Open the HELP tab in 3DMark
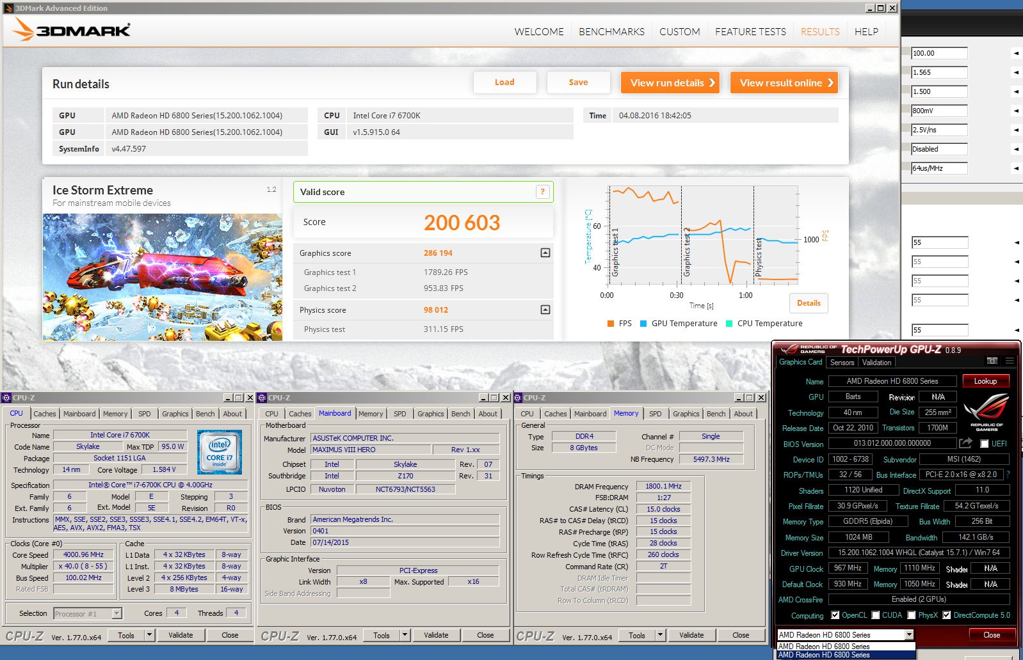The height and width of the screenshot is (660, 1023). [x=866, y=31]
